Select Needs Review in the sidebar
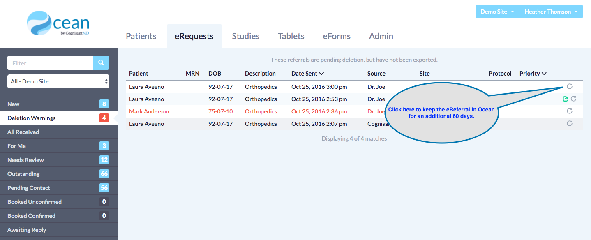The width and height of the screenshot is (591, 240). coord(25,160)
